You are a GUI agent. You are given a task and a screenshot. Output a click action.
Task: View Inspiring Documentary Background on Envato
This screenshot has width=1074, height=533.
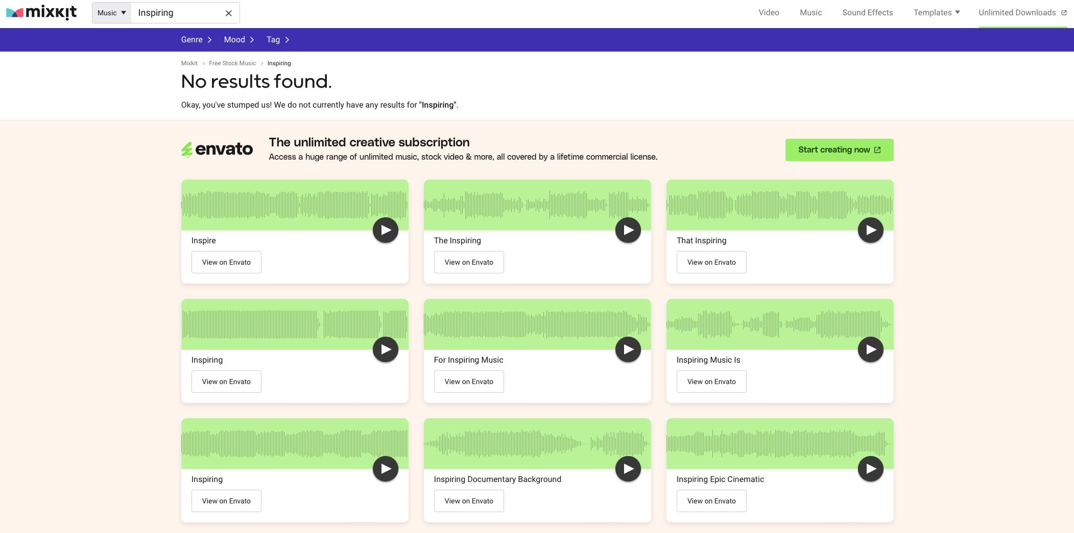tap(469, 501)
